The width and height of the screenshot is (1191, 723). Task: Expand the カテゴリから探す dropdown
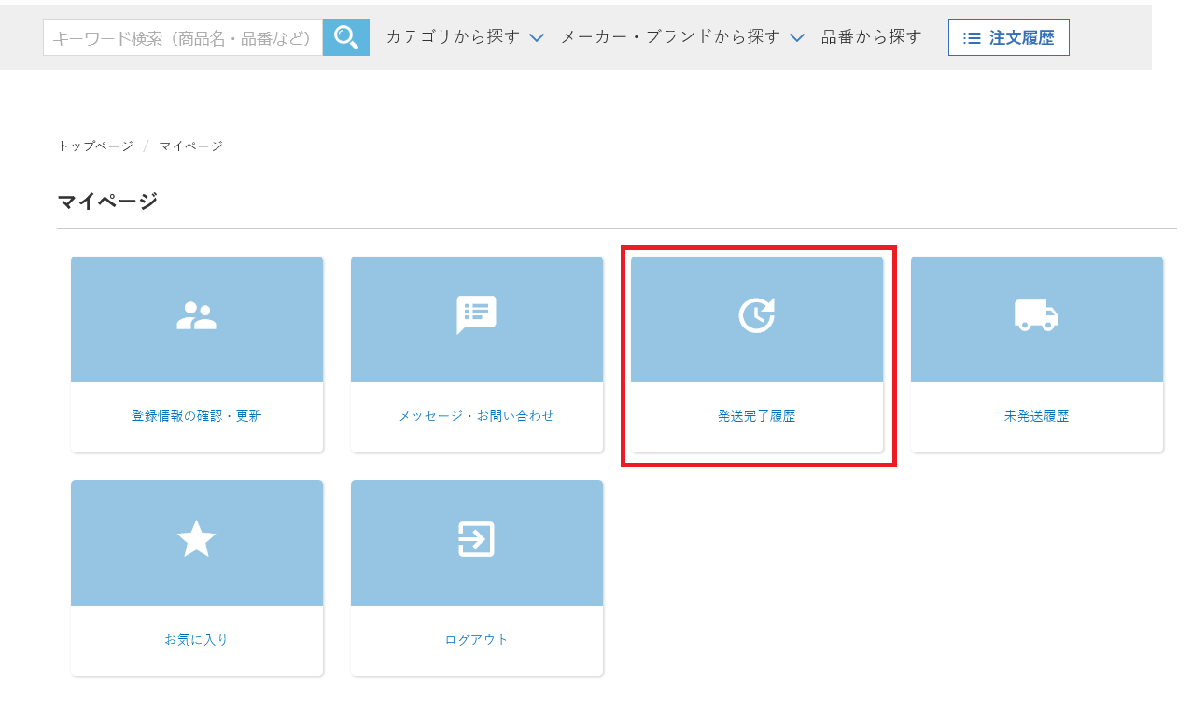[465, 37]
